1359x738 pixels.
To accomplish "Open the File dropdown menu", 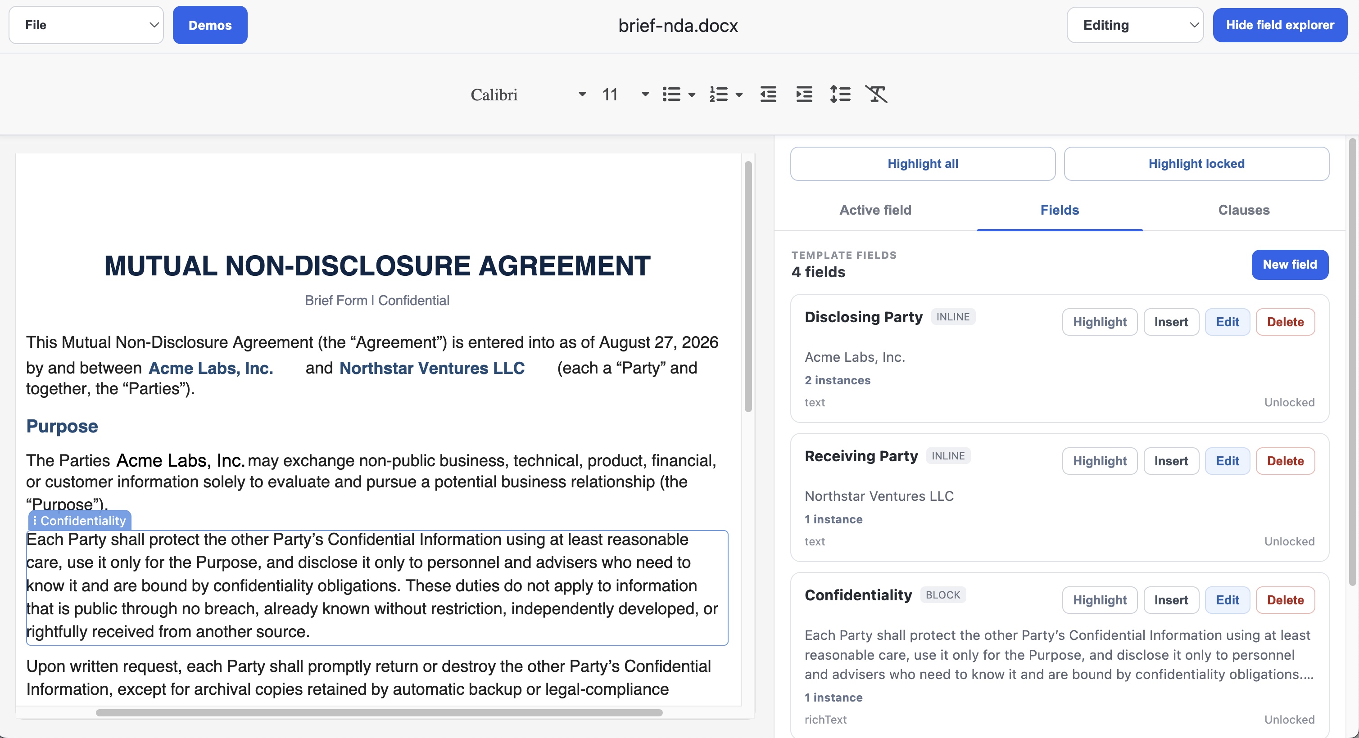I will tap(86, 25).
